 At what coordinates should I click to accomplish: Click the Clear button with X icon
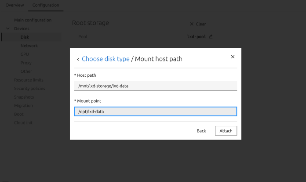(x=197, y=24)
